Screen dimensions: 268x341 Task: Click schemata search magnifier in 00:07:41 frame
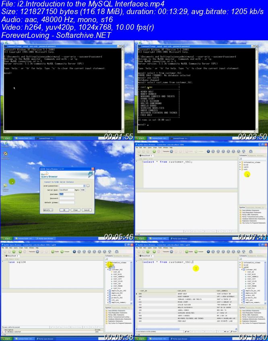pos(241,159)
